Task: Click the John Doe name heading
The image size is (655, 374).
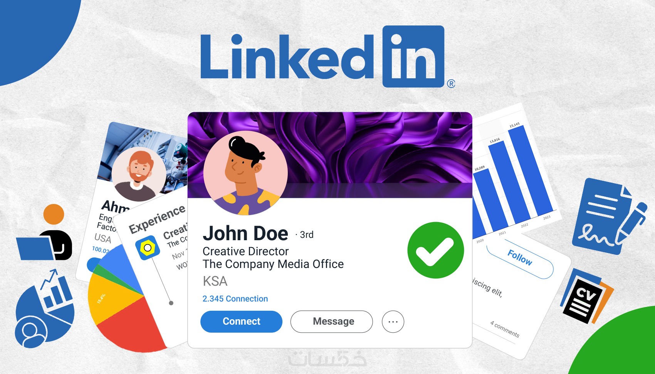Action: [245, 233]
